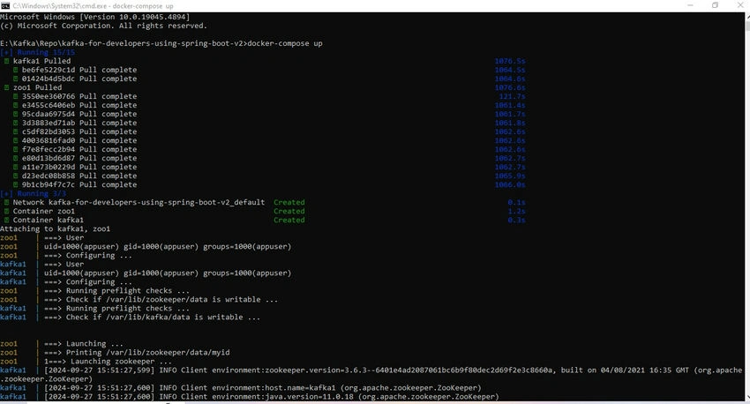Click the 'be6fe5229c1d Pull complete' line
This screenshot has width=750, height=404.
point(79,70)
